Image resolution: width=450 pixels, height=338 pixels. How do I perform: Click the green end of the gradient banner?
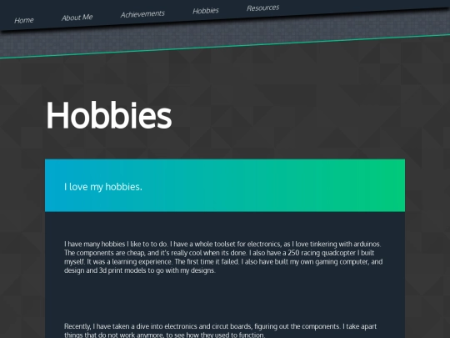click(x=382, y=185)
